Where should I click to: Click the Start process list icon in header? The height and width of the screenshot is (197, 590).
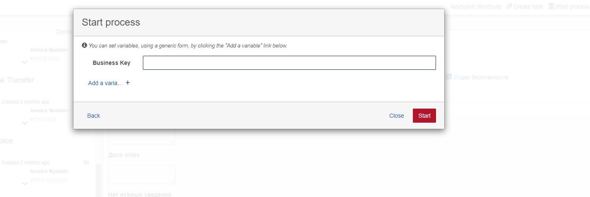551,7
